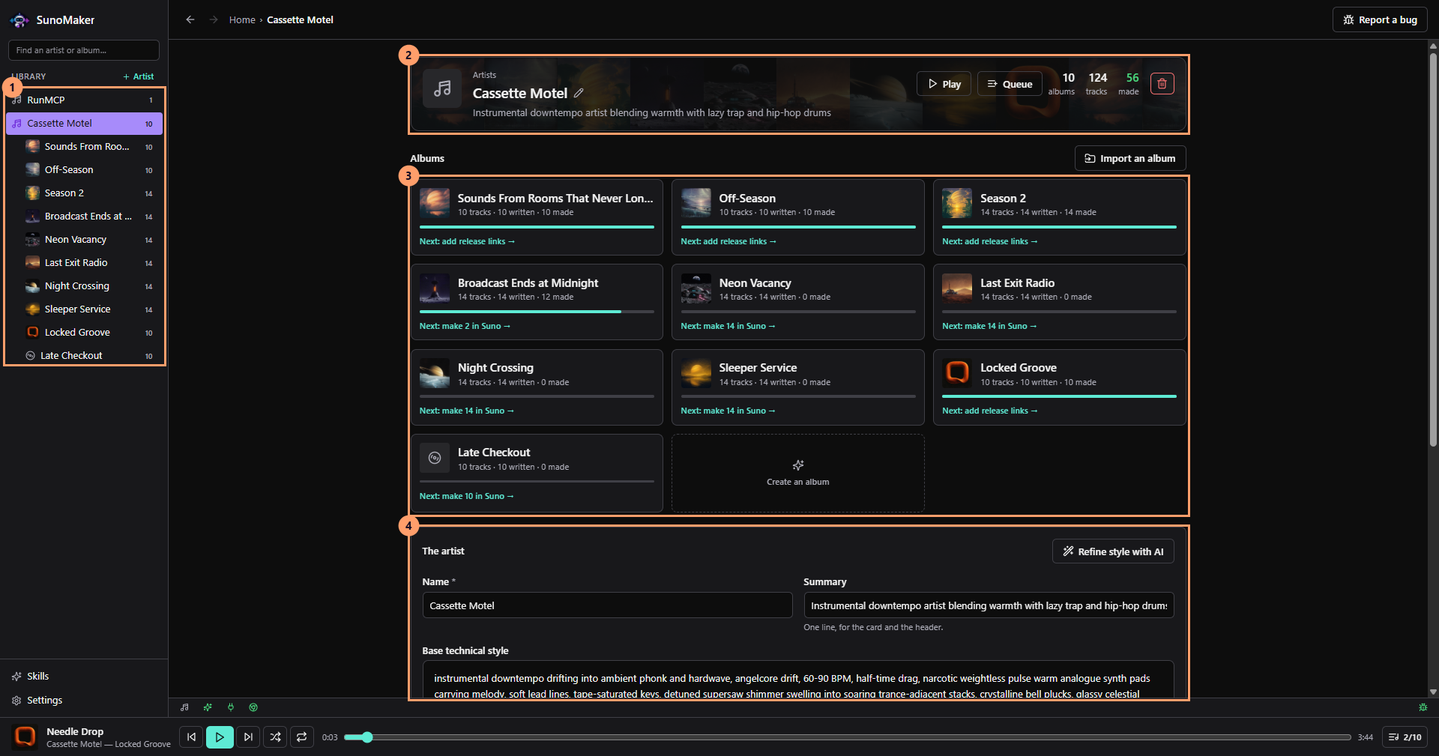Follow 'Next: make 14 in Suno' on Neon Vacancy

pyautogui.click(x=728, y=326)
